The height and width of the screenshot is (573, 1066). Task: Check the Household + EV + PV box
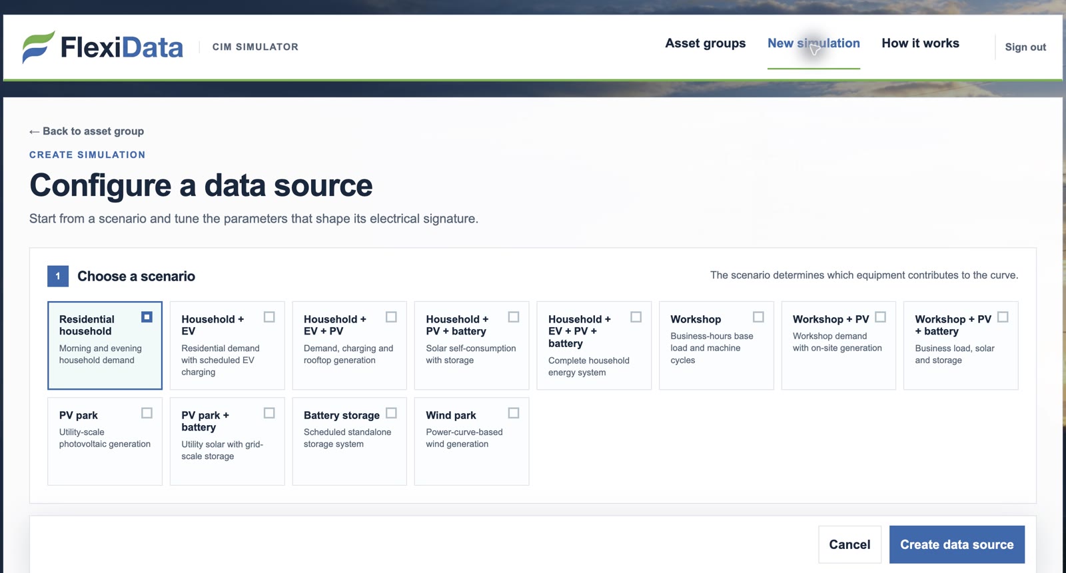[x=391, y=317]
